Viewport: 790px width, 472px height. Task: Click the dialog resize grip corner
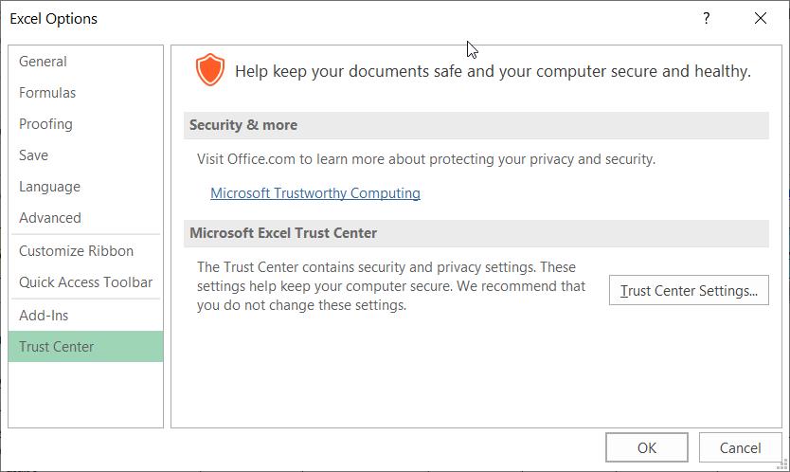784,466
